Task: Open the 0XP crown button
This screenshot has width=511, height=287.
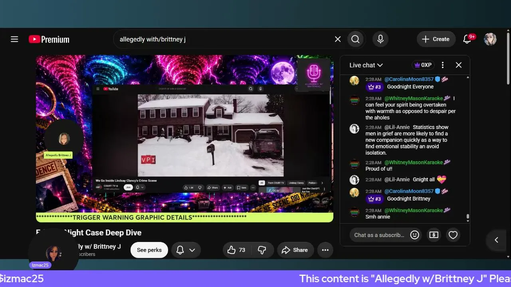Action: [423, 65]
